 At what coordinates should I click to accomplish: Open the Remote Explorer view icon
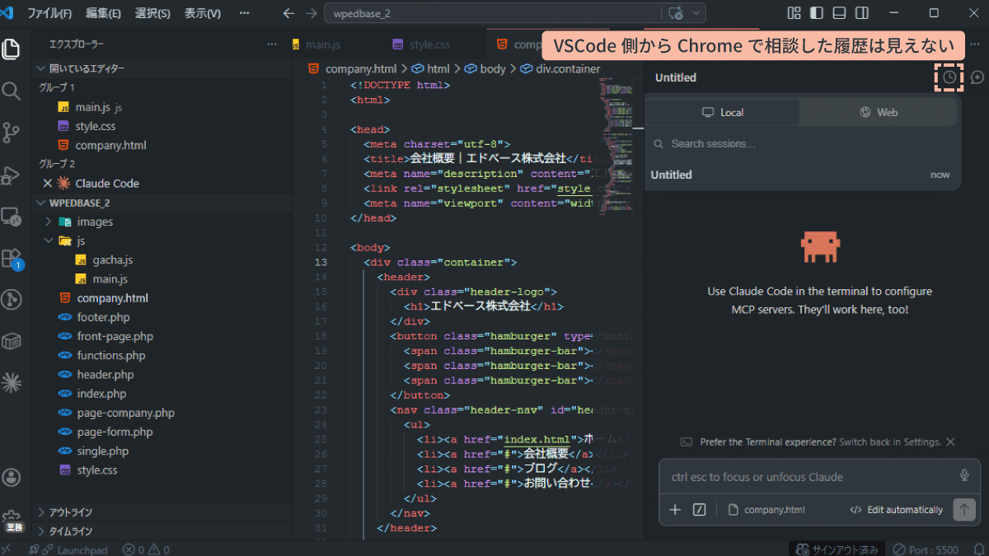pos(12,217)
